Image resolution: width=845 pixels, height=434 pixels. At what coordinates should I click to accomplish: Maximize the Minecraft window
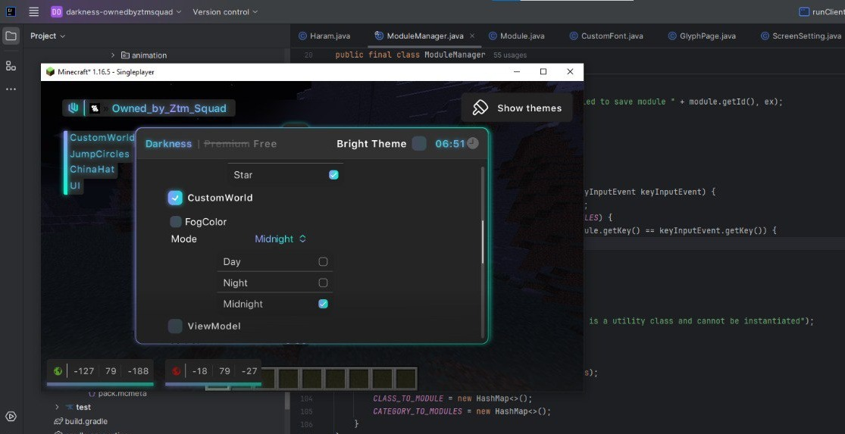click(543, 72)
